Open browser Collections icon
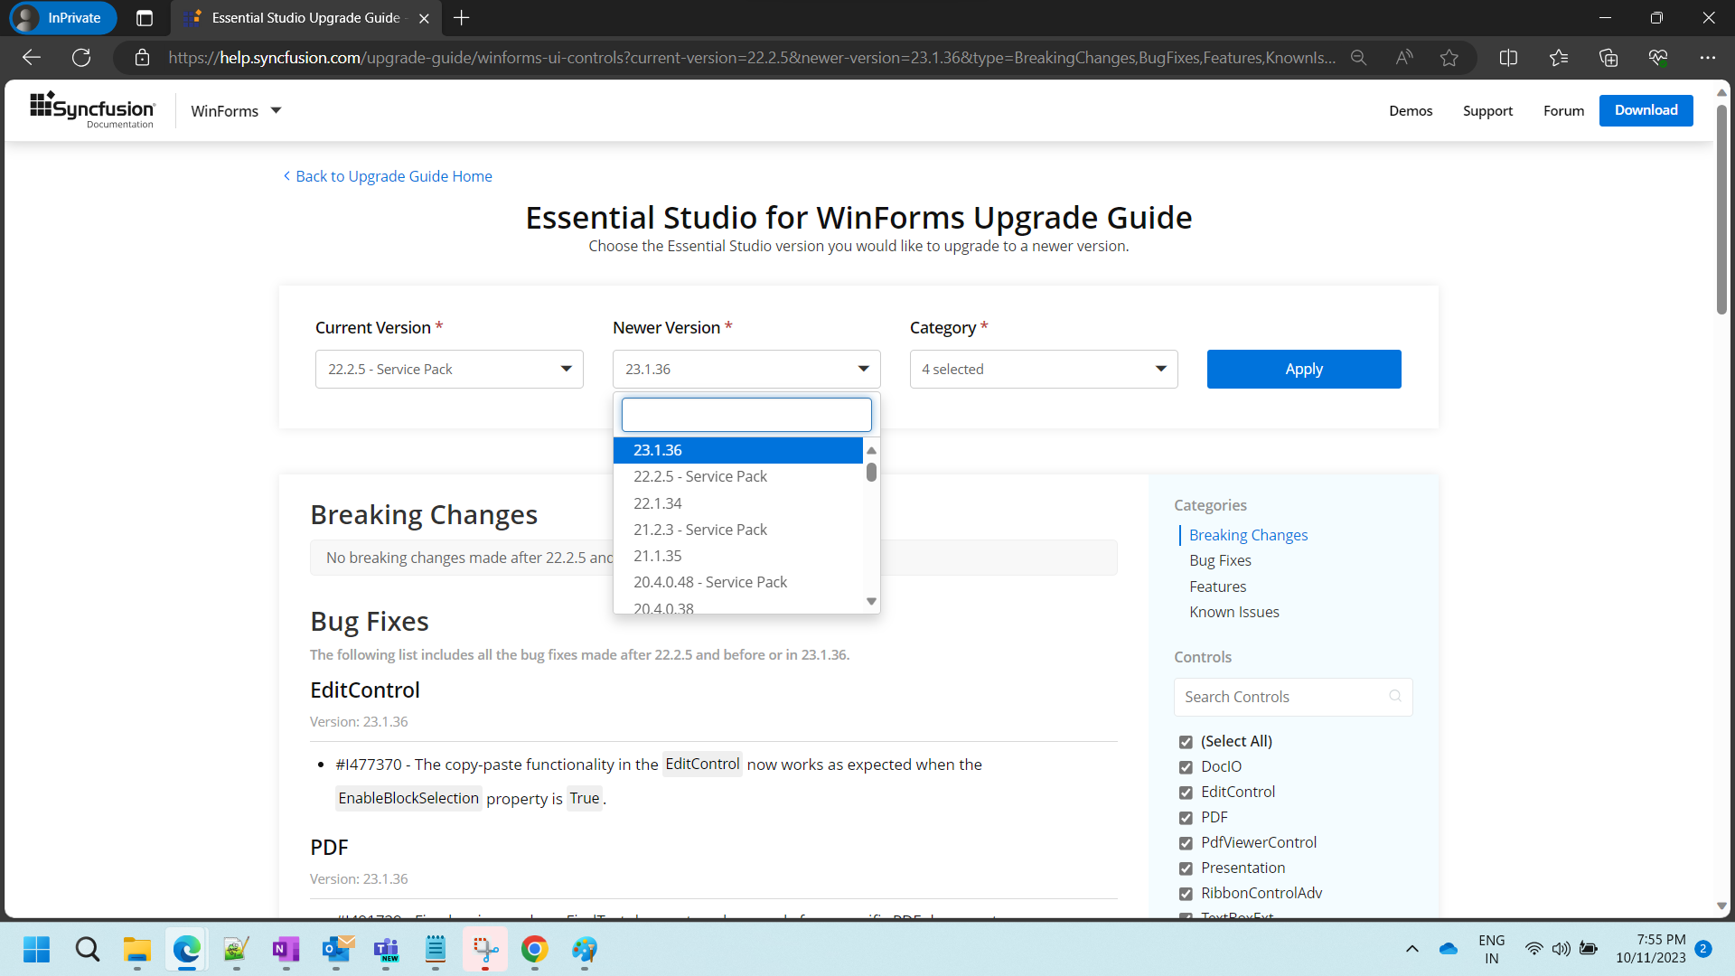The height and width of the screenshot is (976, 1735). pyautogui.click(x=1608, y=58)
